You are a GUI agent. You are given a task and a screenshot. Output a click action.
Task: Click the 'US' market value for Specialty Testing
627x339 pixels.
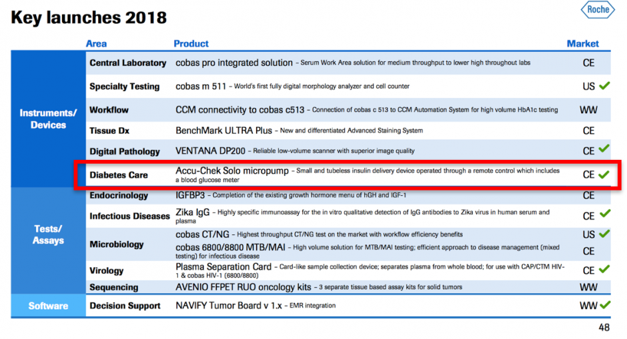(x=588, y=86)
